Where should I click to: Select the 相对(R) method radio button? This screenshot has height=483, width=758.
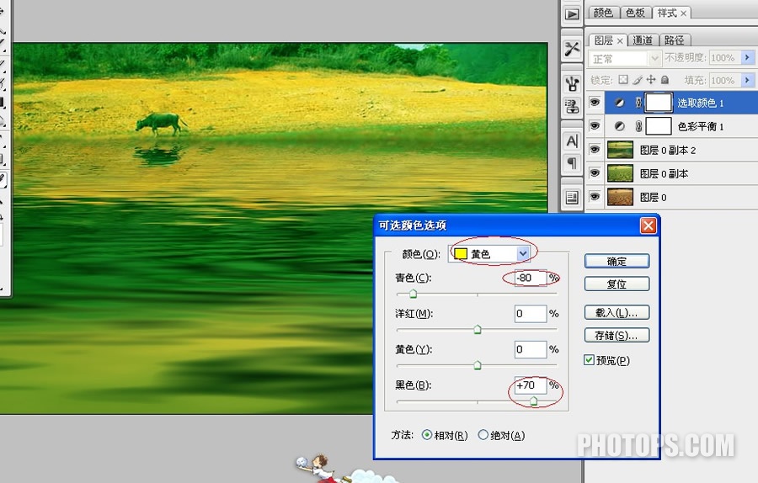tap(427, 435)
